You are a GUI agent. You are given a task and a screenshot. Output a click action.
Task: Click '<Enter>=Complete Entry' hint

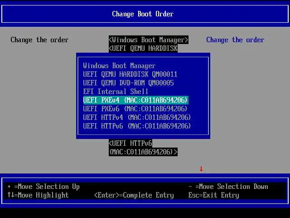coord(134,195)
